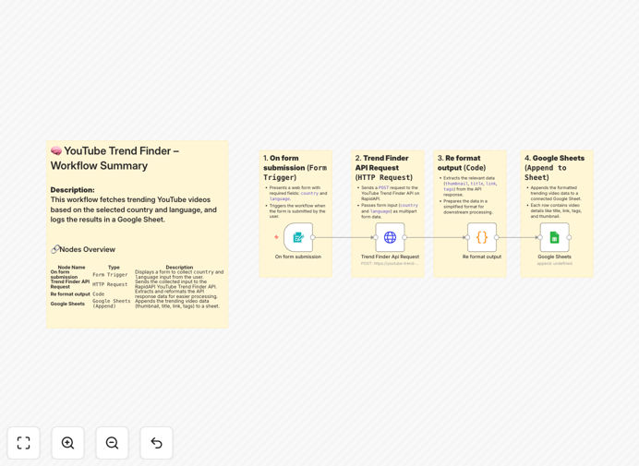
Task: Click the 'Node Name' table column header
Action: coord(72,268)
